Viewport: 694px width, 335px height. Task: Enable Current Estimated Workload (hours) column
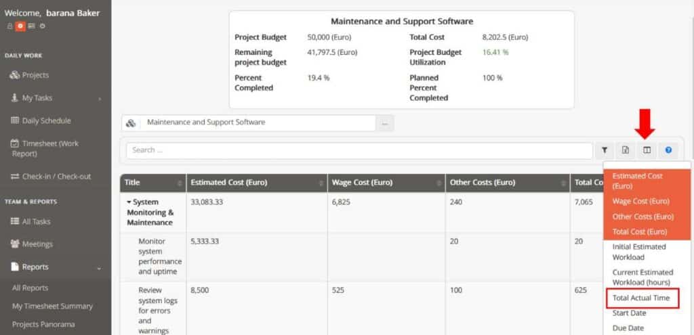(x=647, y=277)
